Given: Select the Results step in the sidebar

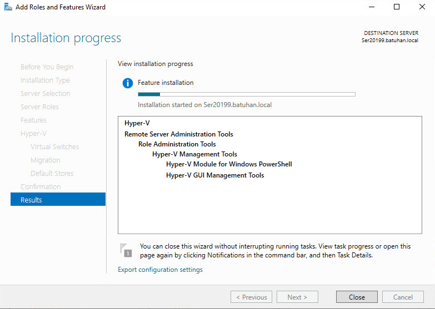Looking at the screenshot, I should (x=58, y=200).
